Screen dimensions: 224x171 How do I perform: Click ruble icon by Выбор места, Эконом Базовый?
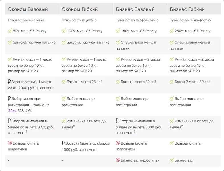(9, 99)
